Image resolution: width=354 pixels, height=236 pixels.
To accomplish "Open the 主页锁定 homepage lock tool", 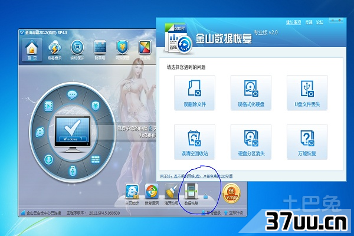I will click(132, 194).
